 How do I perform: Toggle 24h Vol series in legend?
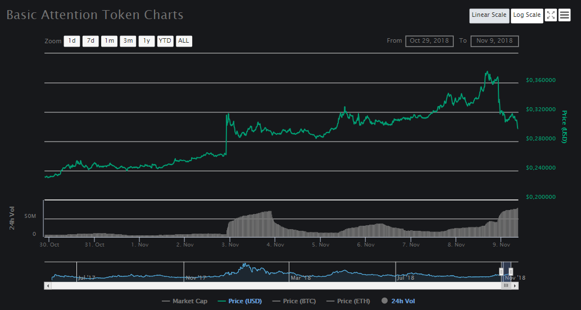pyautogui.click(x=398, y=301)
